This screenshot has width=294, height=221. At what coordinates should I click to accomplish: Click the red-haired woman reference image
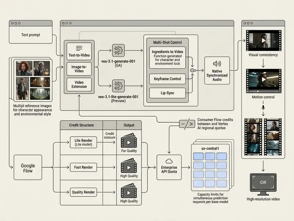click(24, 69)
